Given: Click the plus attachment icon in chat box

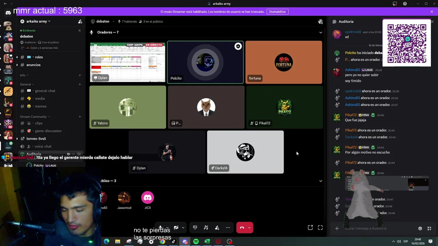Looking at the screenshot, I should click(x=337, y=228).
